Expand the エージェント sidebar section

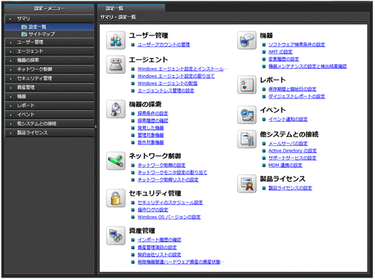pos(10,51)
